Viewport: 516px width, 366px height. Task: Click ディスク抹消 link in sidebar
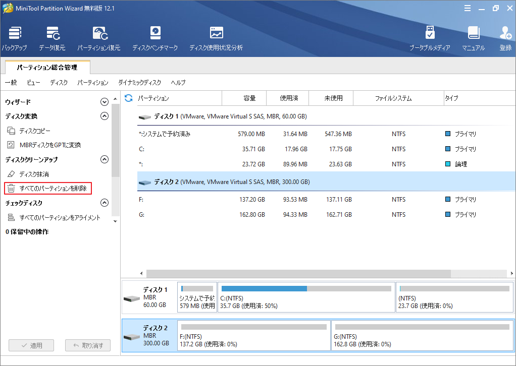[34, 174]
